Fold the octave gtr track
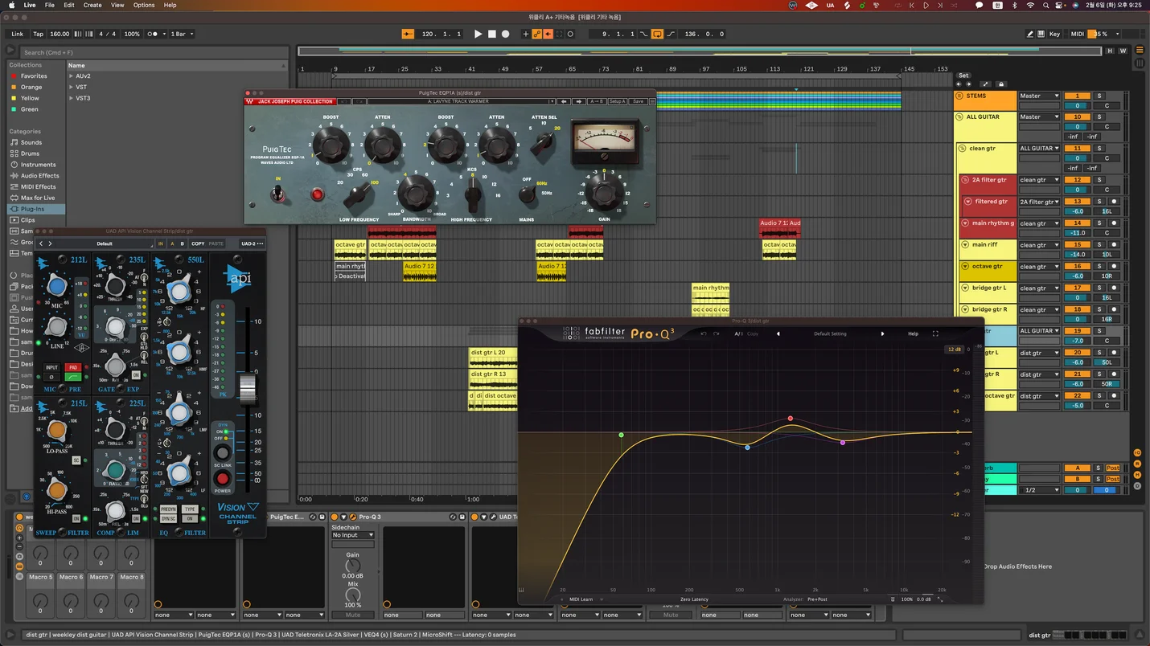1150x646 pixels. click(x=965, y=266)
